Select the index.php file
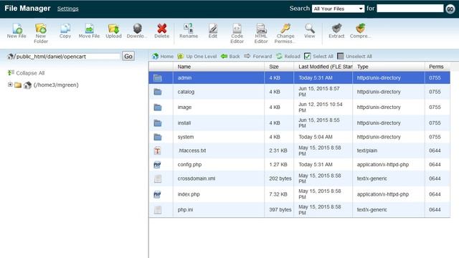Image resolution: width=459 pixels, height=258 pixels. coord(300,194)
